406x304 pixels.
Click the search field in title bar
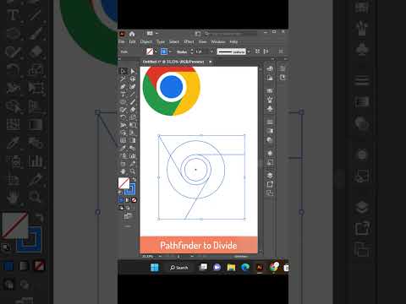[x=230, y=34]
